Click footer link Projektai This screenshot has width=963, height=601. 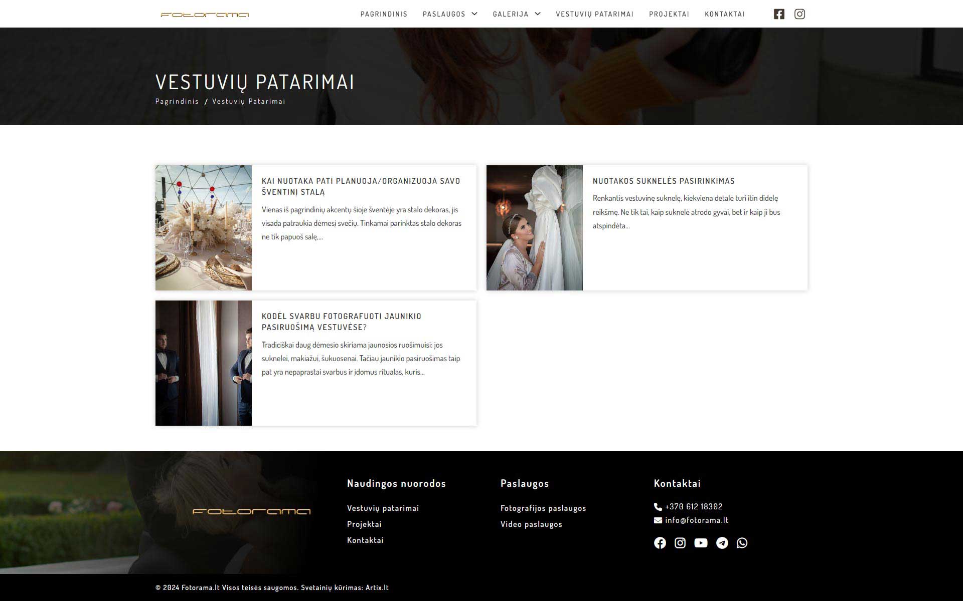[364, 524]
